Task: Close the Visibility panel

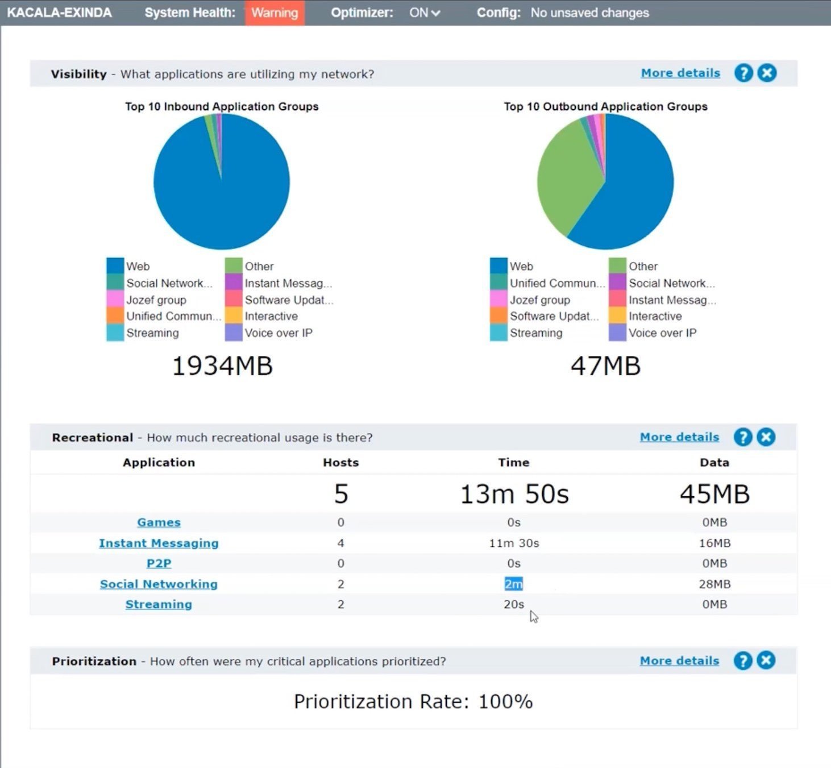Action: pos(767,73)
